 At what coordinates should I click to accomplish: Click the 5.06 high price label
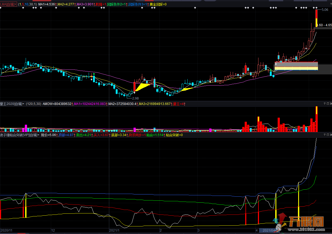pyautogui.click(x=325, y=10)
